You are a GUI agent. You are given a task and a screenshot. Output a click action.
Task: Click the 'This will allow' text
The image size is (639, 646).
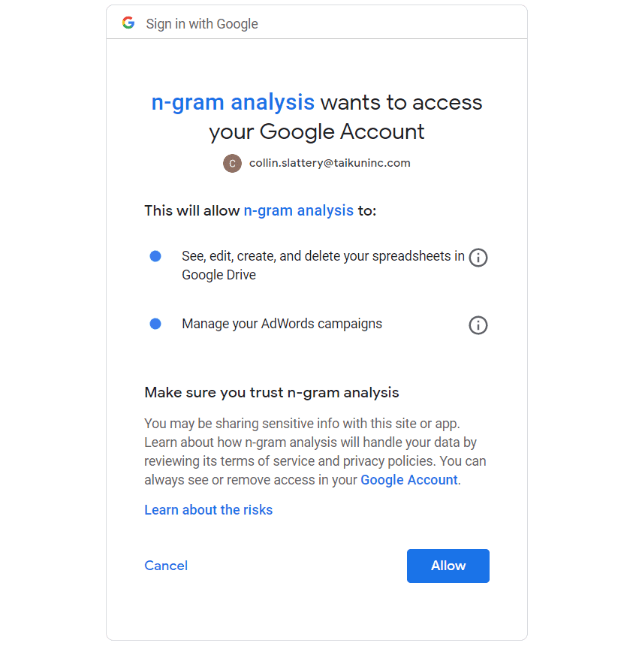[192, 210]
